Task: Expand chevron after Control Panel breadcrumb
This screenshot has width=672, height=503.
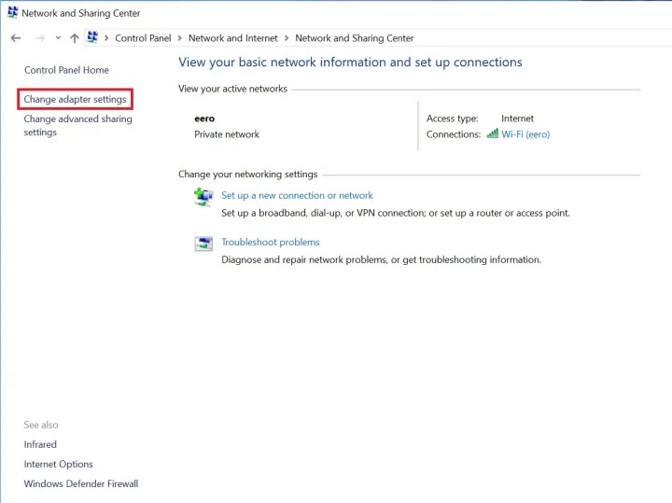Action: click(x=179, y=38)
